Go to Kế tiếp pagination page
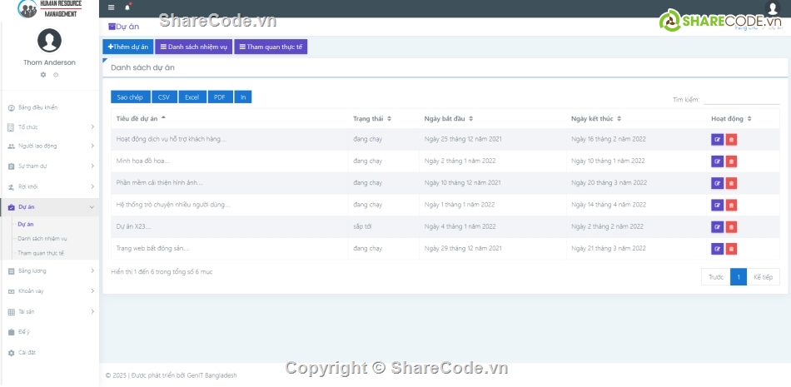The width and height of the screenshot is (791, 387). 764,277
